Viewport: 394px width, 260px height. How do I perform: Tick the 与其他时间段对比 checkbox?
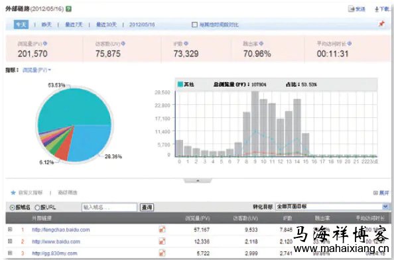pyautogui.click(x=194, y=25)
